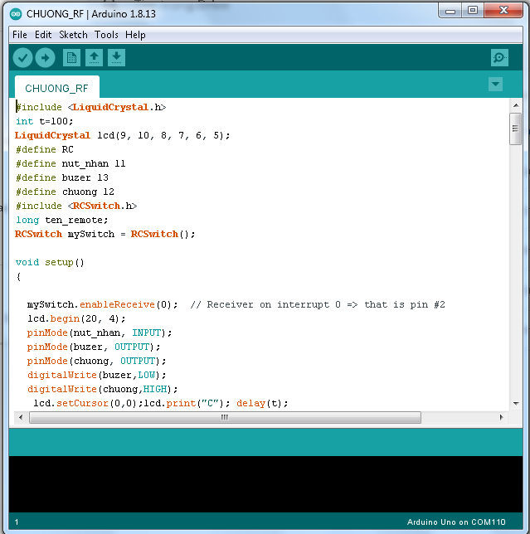
Task: Select the CHUONG_RF sketch tab
Action: tap(56, 88)
